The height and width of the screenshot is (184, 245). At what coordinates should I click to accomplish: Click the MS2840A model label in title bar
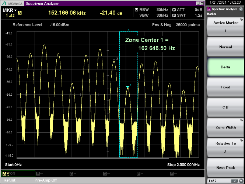tap(15, 3)
